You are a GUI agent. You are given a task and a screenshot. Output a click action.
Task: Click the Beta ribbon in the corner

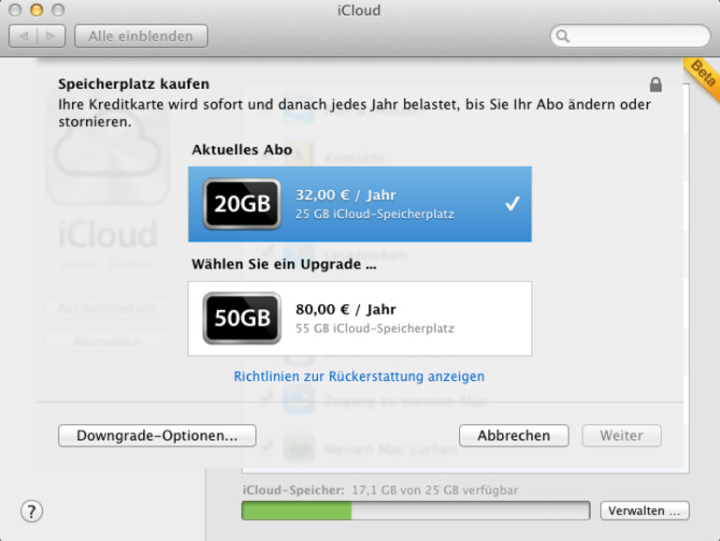[x=702, y=77]
